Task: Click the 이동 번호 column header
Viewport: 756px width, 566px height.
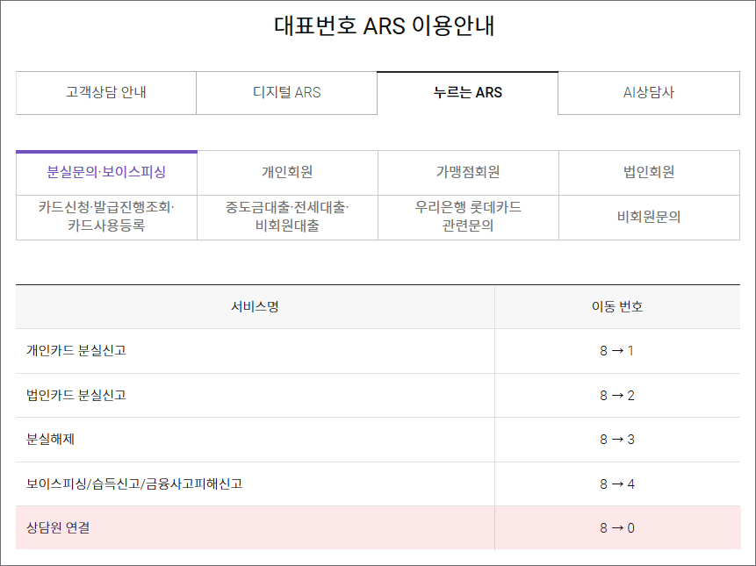Action: (x=616, y=307)
